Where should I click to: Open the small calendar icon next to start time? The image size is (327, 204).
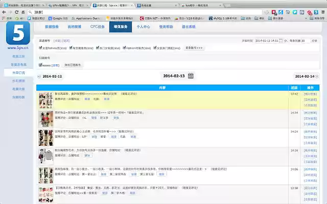click(x=281, y=41)
